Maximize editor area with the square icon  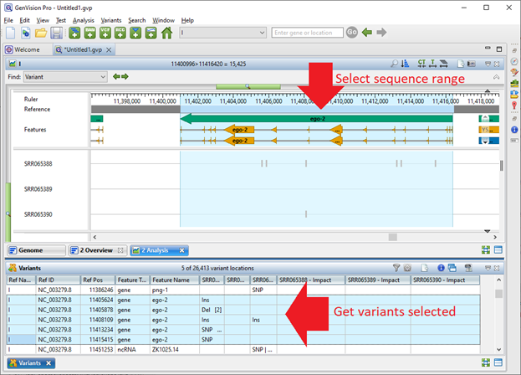499,49
